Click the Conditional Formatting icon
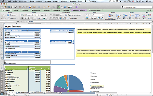This screenshot has width=153, height=96. 110,17
